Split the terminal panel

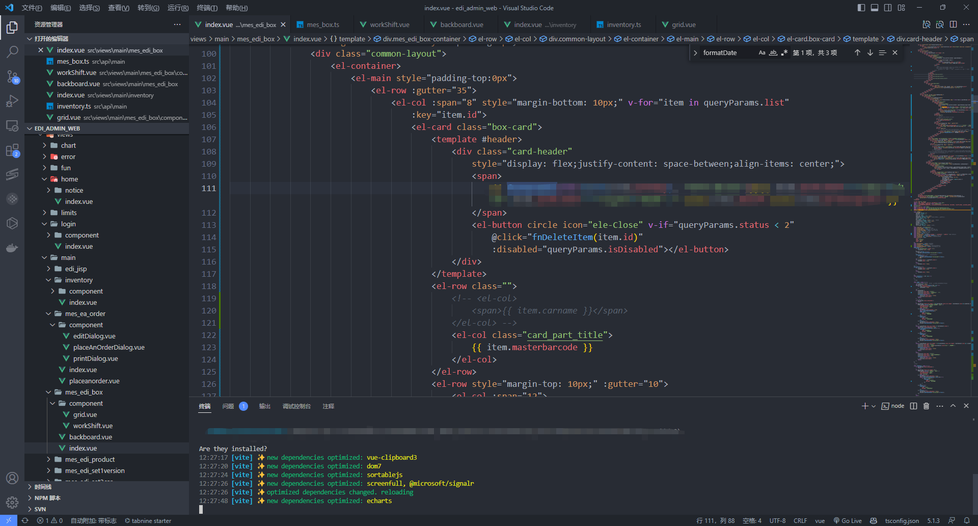click(x=913, y=406)
